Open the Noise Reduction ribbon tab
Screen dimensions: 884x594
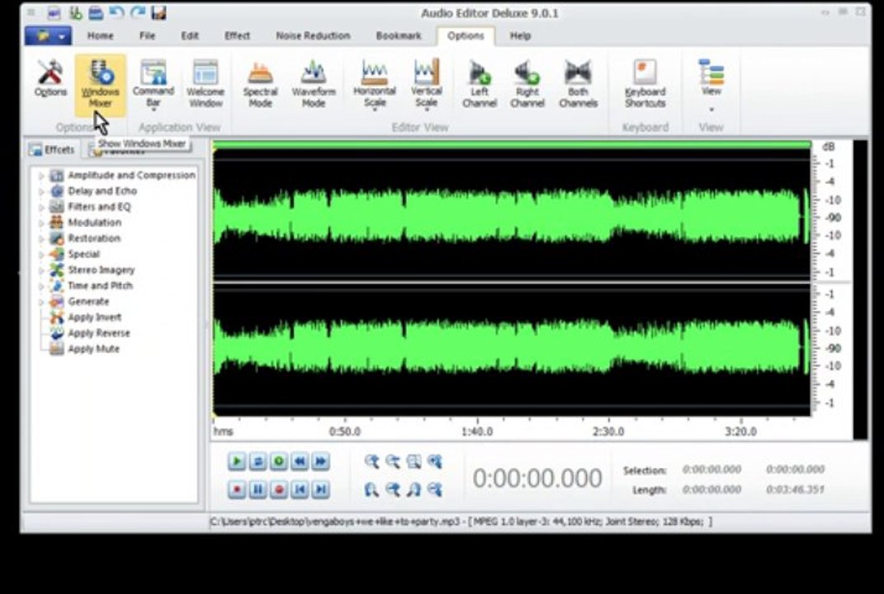pos(313,35)
